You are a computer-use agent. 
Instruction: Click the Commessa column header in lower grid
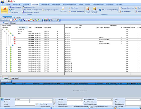pyautogui.click(x=38, y=84)
